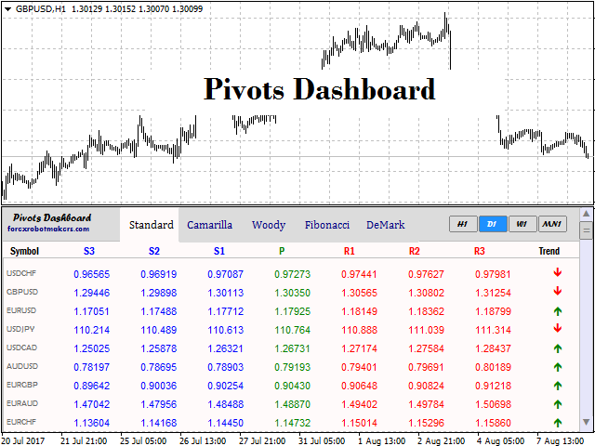
Task: Switch to the Fibonacci tab
Action: click(x=326, y=225)
